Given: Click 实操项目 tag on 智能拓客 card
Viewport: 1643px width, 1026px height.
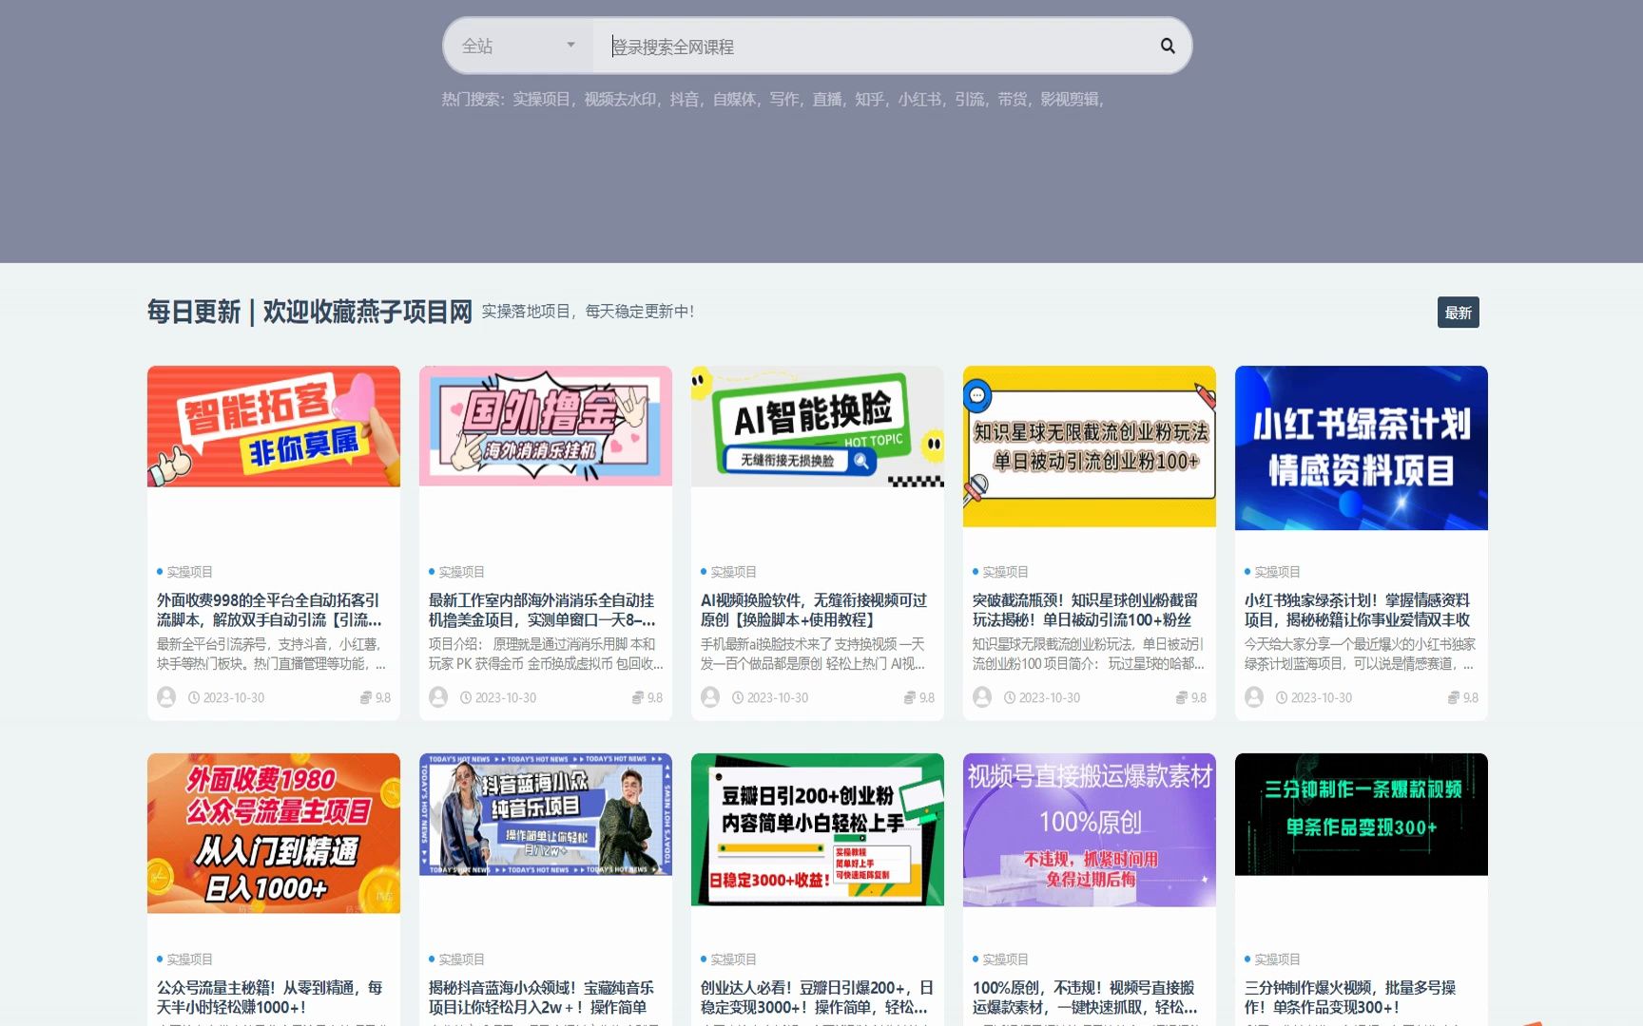Looking at the screenshot, I should point(189,572).
